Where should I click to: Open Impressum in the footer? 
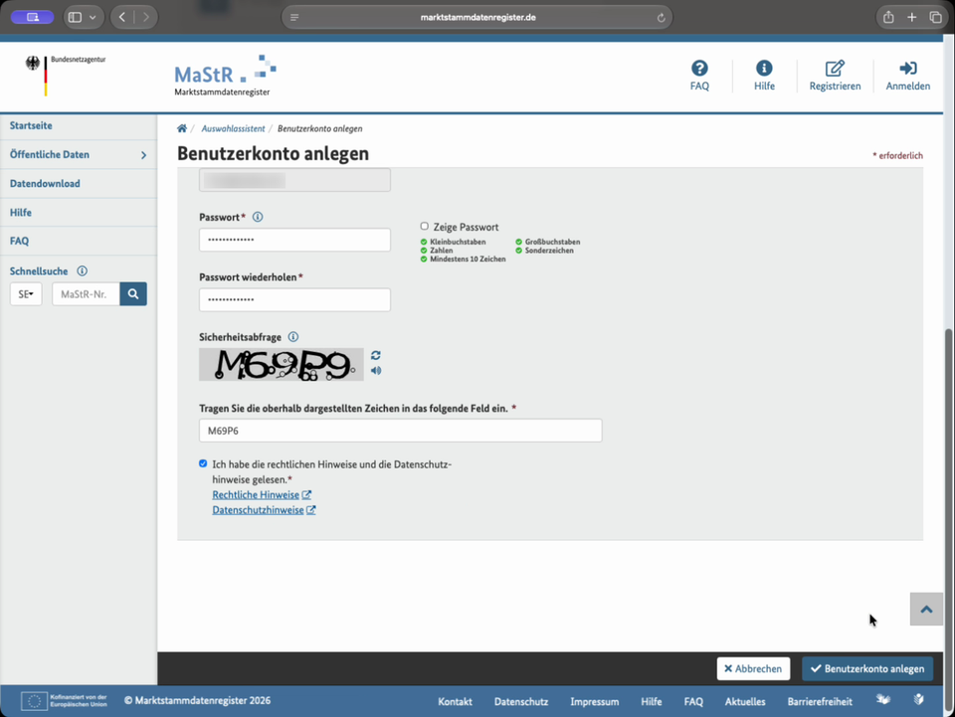coord(595,702)
